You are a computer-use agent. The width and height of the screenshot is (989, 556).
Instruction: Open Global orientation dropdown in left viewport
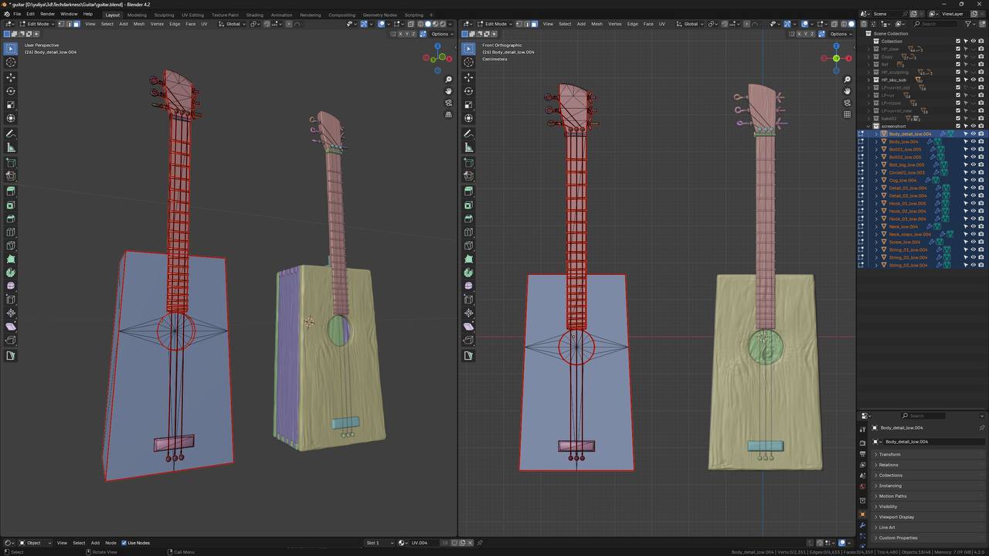tap(233, 24)
